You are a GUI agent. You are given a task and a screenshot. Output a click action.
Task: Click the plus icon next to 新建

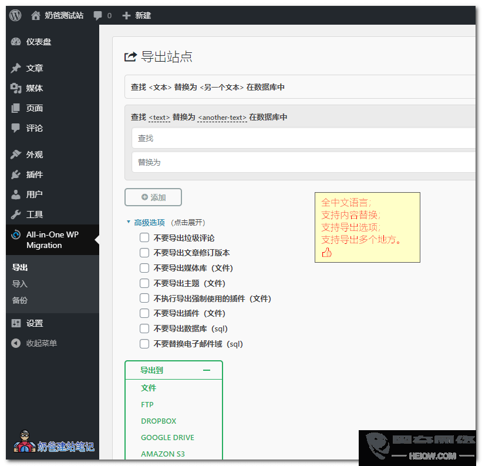point(126,15)
